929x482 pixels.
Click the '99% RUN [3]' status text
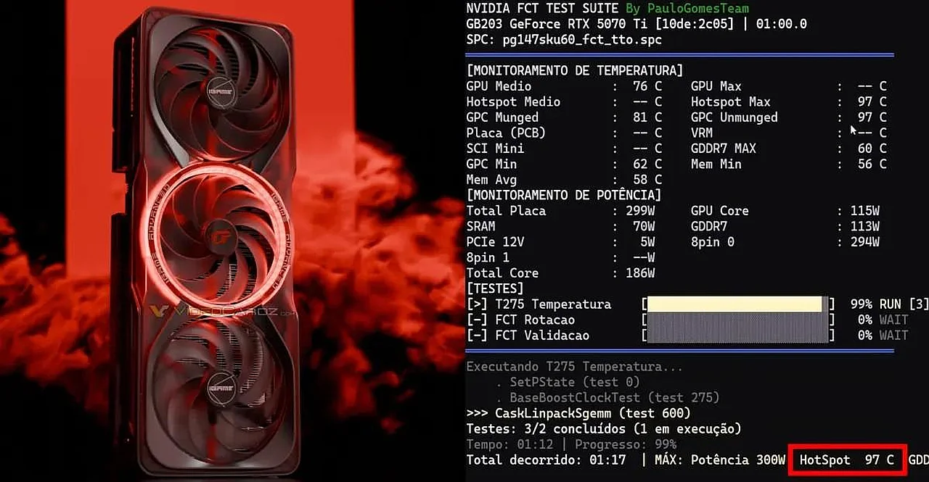[x=889, y=304]
